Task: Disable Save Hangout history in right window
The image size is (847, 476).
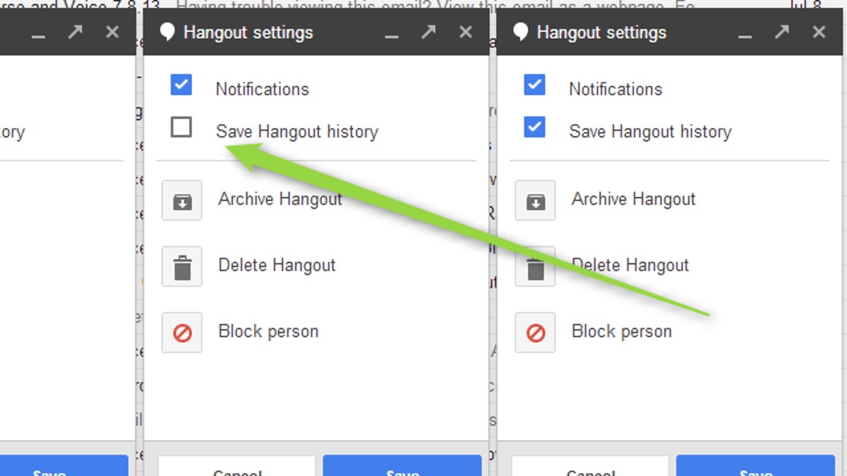Action: (534, 127)
